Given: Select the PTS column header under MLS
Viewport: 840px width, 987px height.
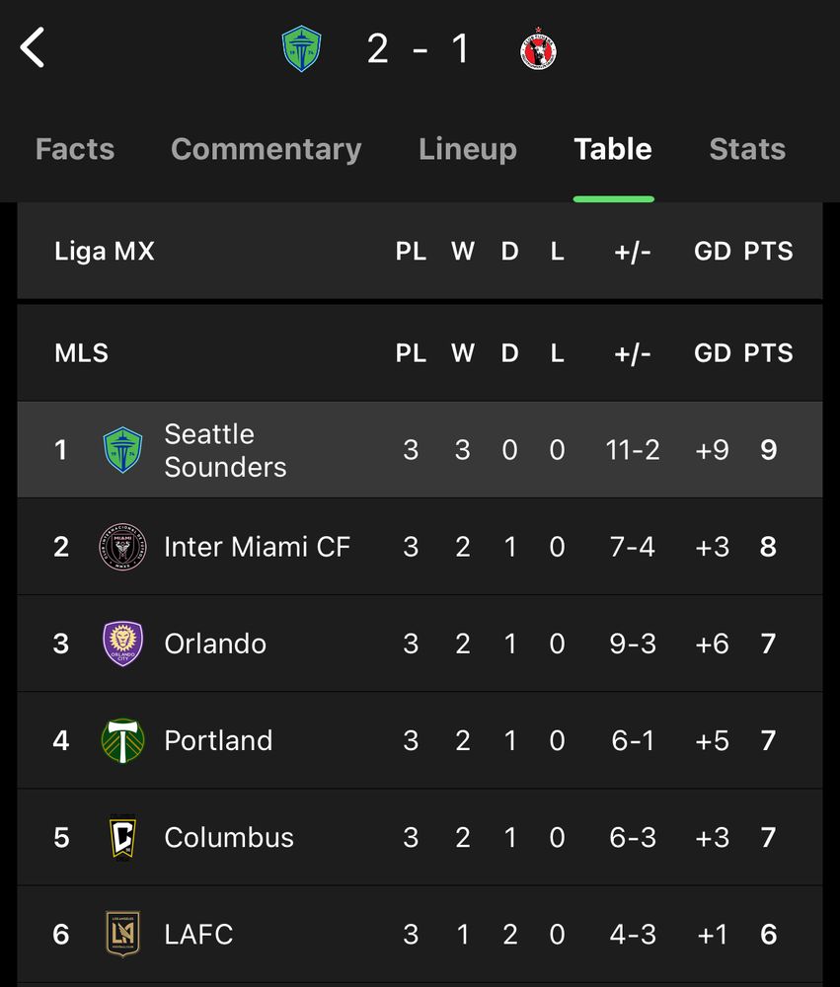Looking at the screenshot, I should tap(768, 352).
